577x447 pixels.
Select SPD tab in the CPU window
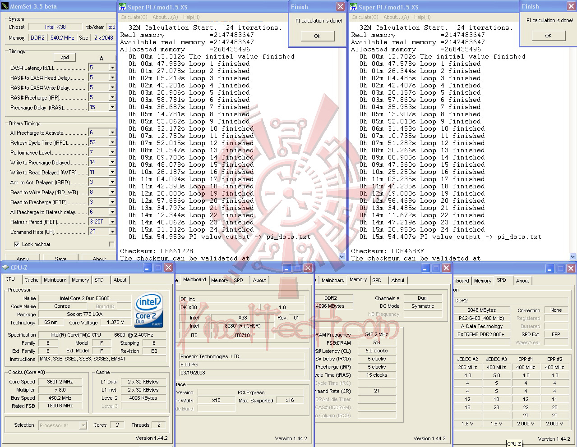[99, 280]
